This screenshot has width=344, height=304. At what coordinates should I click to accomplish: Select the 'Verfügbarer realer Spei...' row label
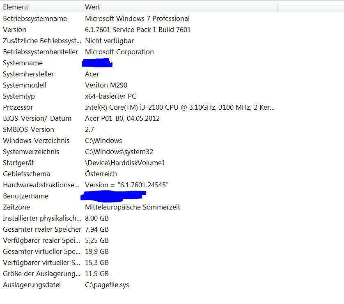[x=41, y=241]
